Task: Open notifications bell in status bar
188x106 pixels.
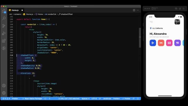Action: [138, 99]
